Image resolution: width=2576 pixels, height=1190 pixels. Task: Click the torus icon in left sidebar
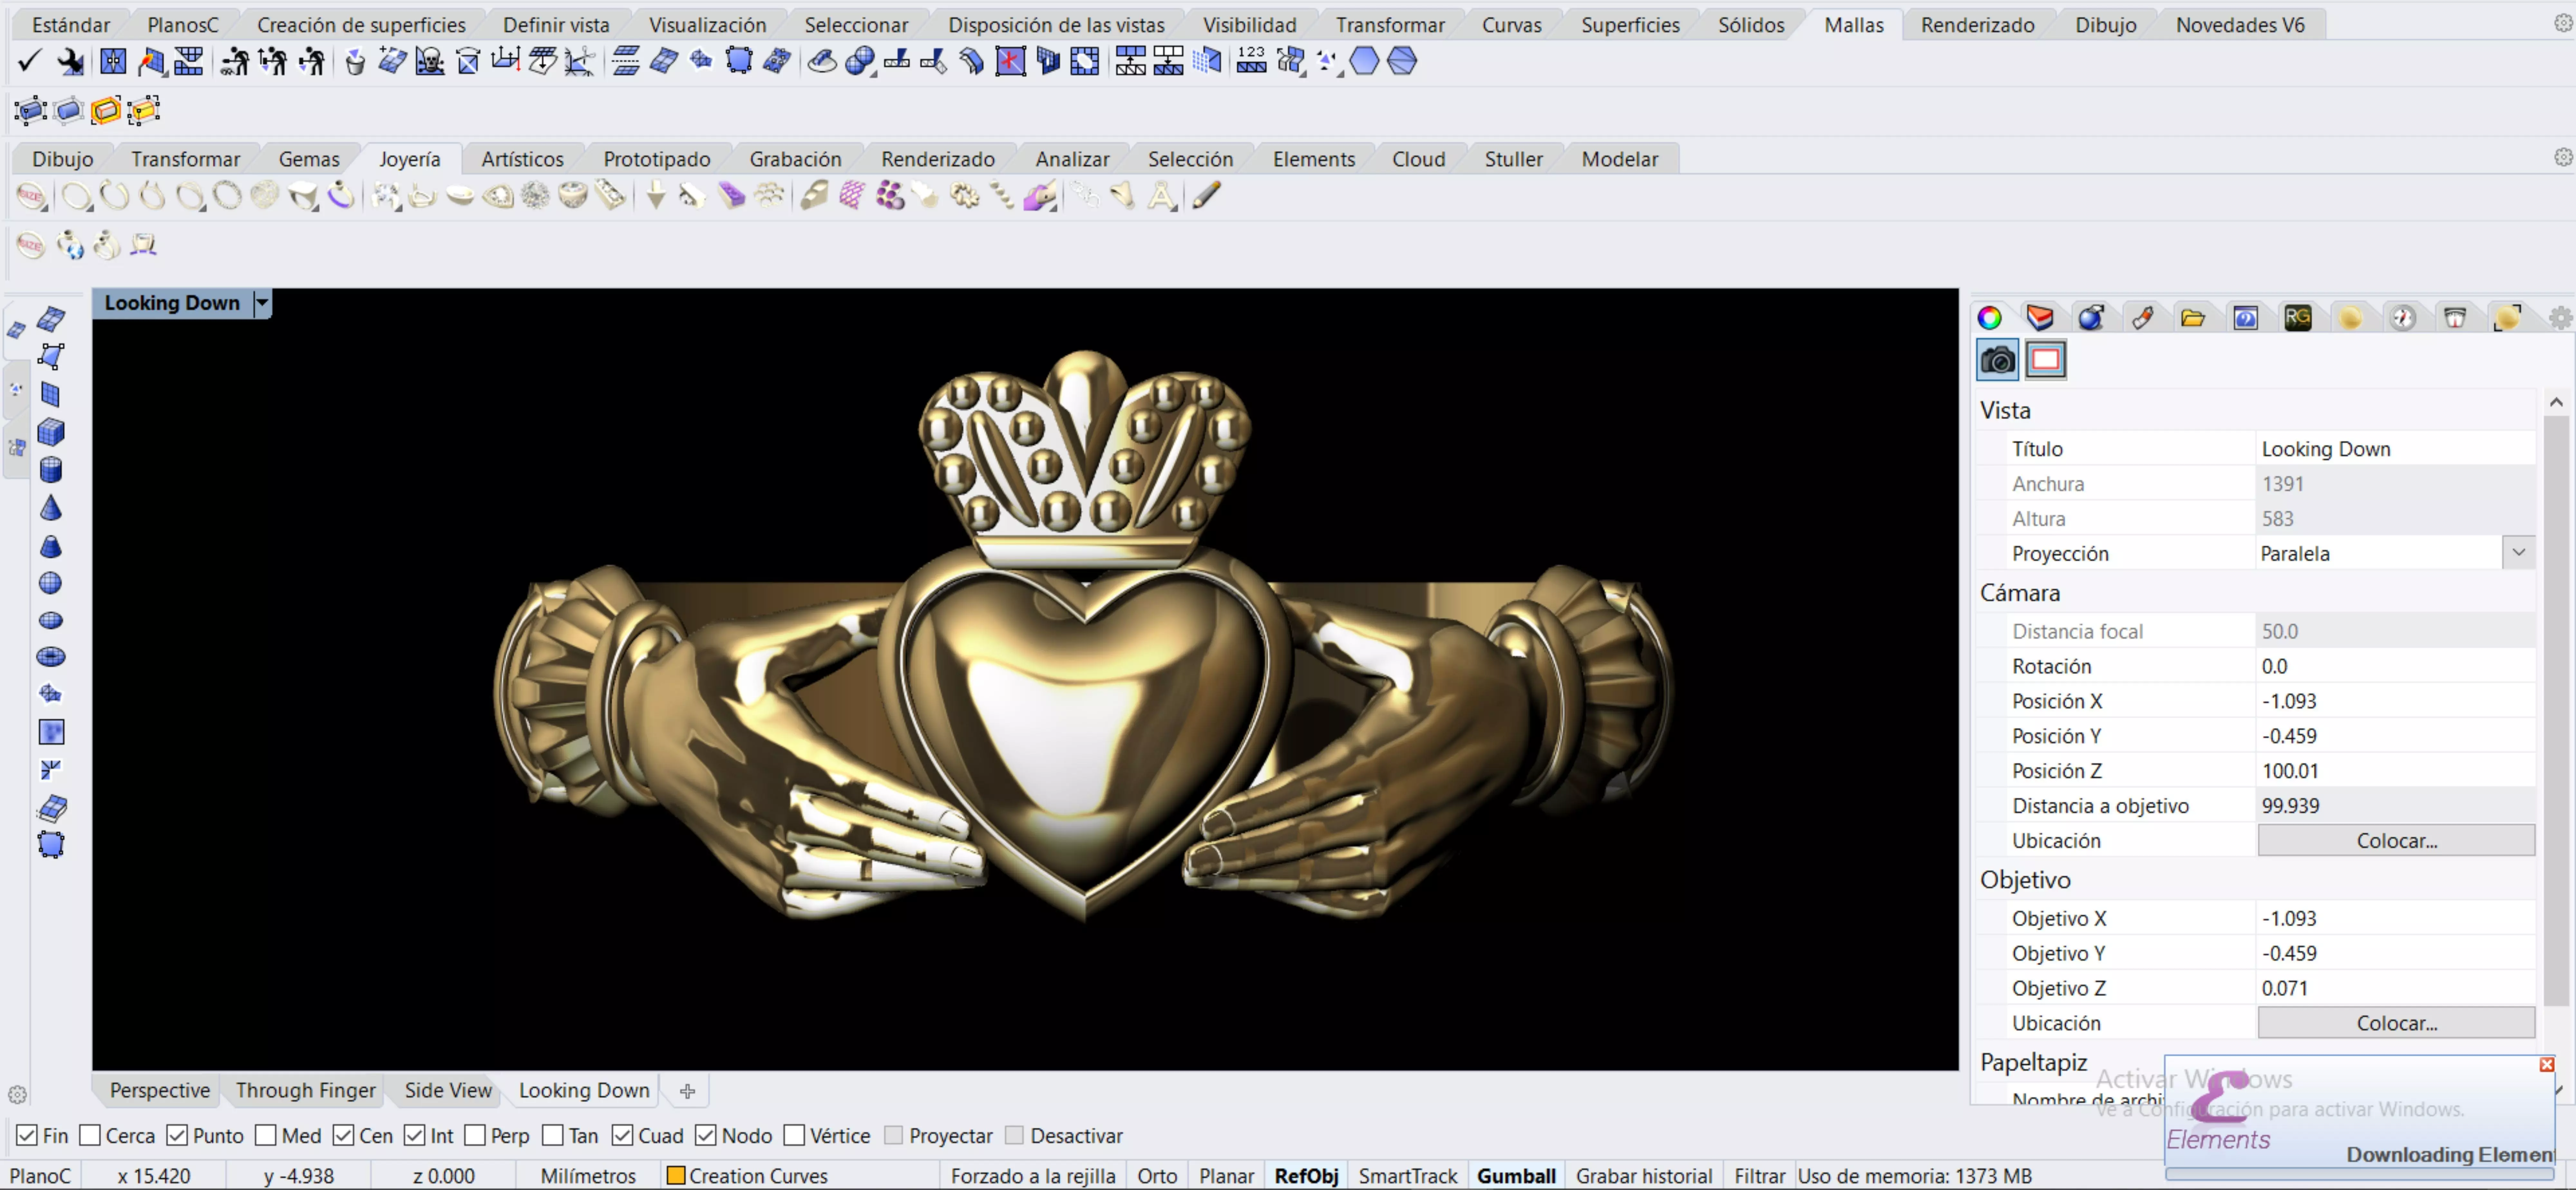(51, 657)
